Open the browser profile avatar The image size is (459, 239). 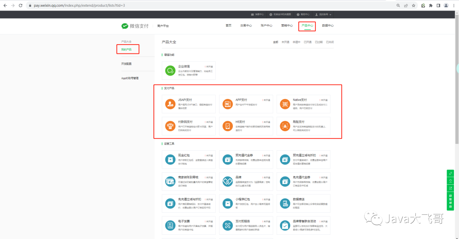point(446,5)
